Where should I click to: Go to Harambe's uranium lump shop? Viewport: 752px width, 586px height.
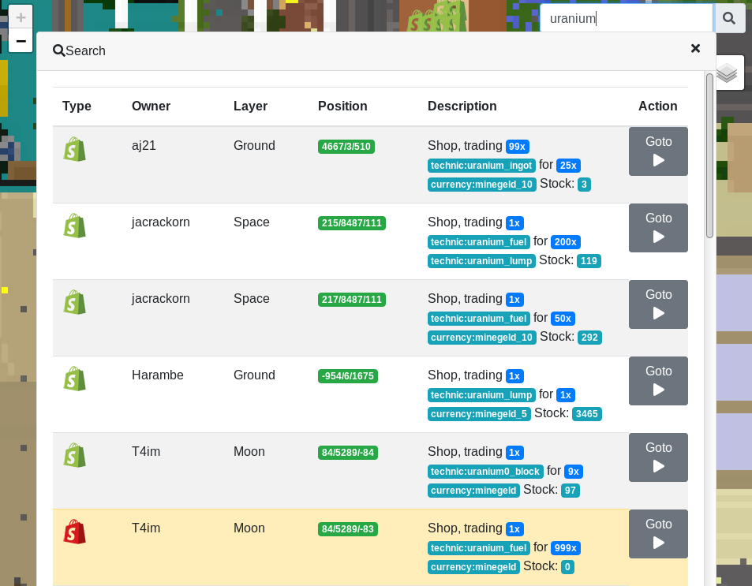coord(658,381)
